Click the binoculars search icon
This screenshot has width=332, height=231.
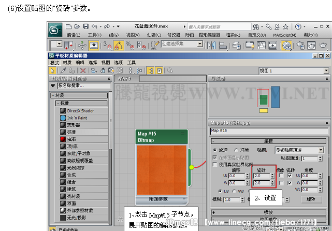255,27
